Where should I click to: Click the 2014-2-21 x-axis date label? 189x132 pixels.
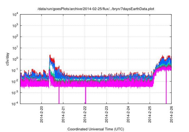(x=63, y=114)
